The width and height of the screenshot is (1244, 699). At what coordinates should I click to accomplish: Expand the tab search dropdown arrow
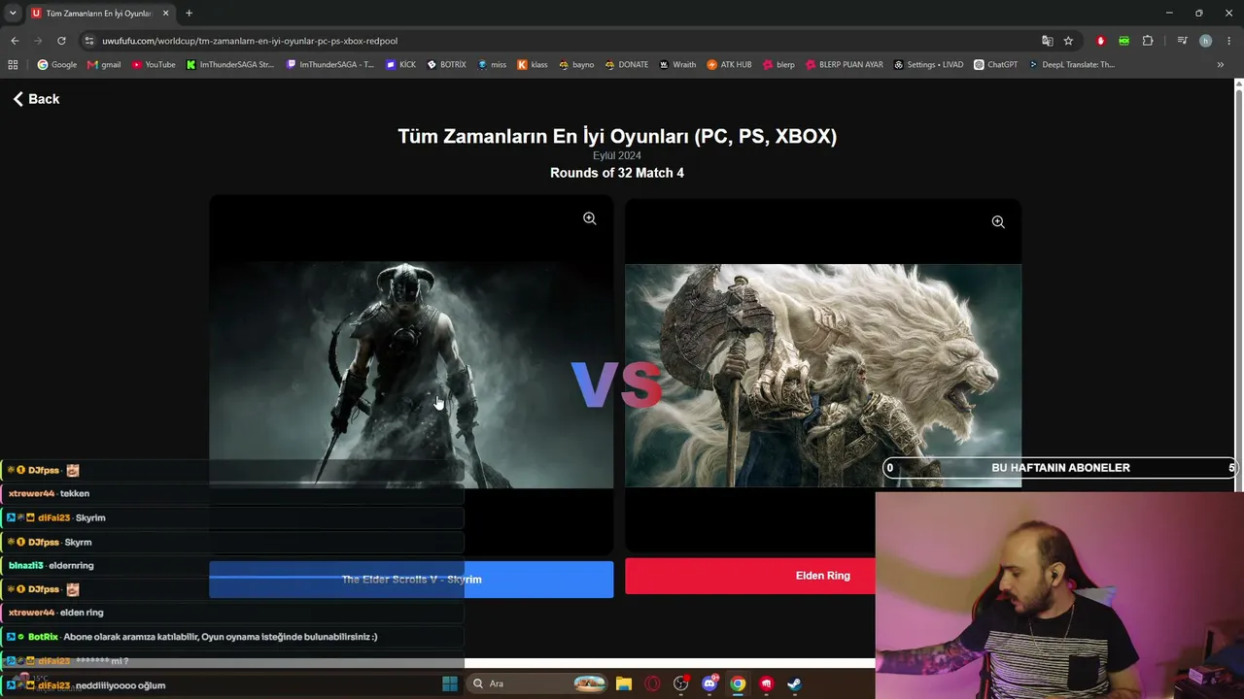tap(13, 13)
